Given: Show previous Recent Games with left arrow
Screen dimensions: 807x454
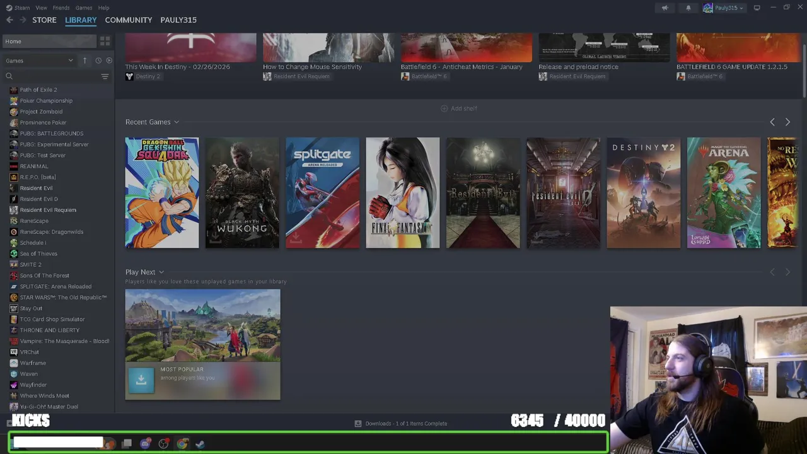Looking at the screenshot, I should [772, 122].
